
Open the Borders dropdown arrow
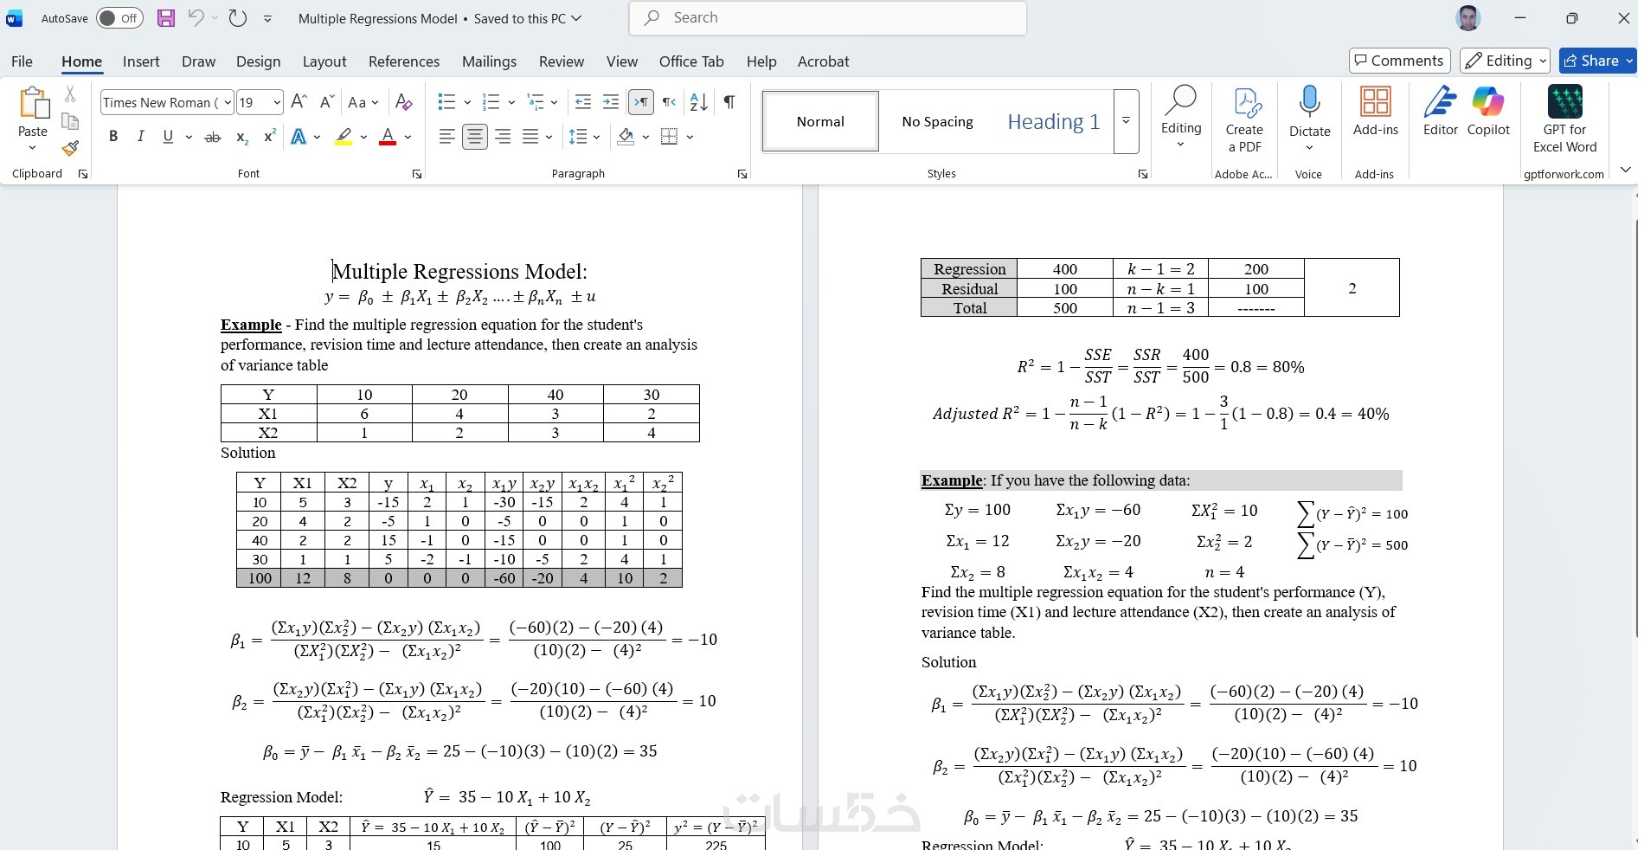coord(690,137)
